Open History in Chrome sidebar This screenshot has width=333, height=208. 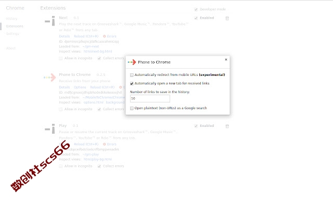11,19
